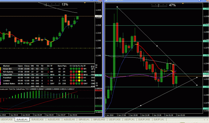
Task: Click the London market row label
Action: coord(6,80)
